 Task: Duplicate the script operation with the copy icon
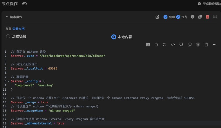point(200,17)
